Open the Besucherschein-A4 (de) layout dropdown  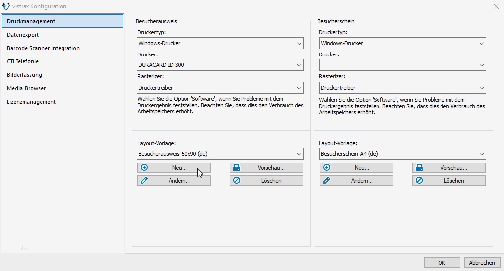pos(481,154)
